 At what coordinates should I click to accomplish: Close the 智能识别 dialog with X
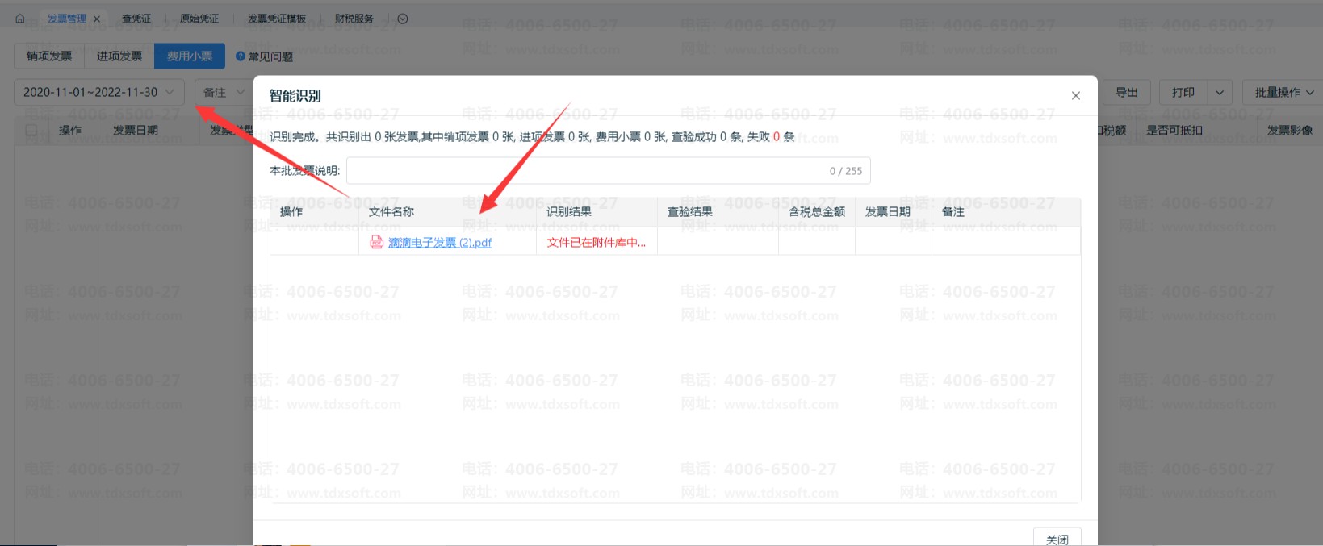click(x=1075, y=96)
